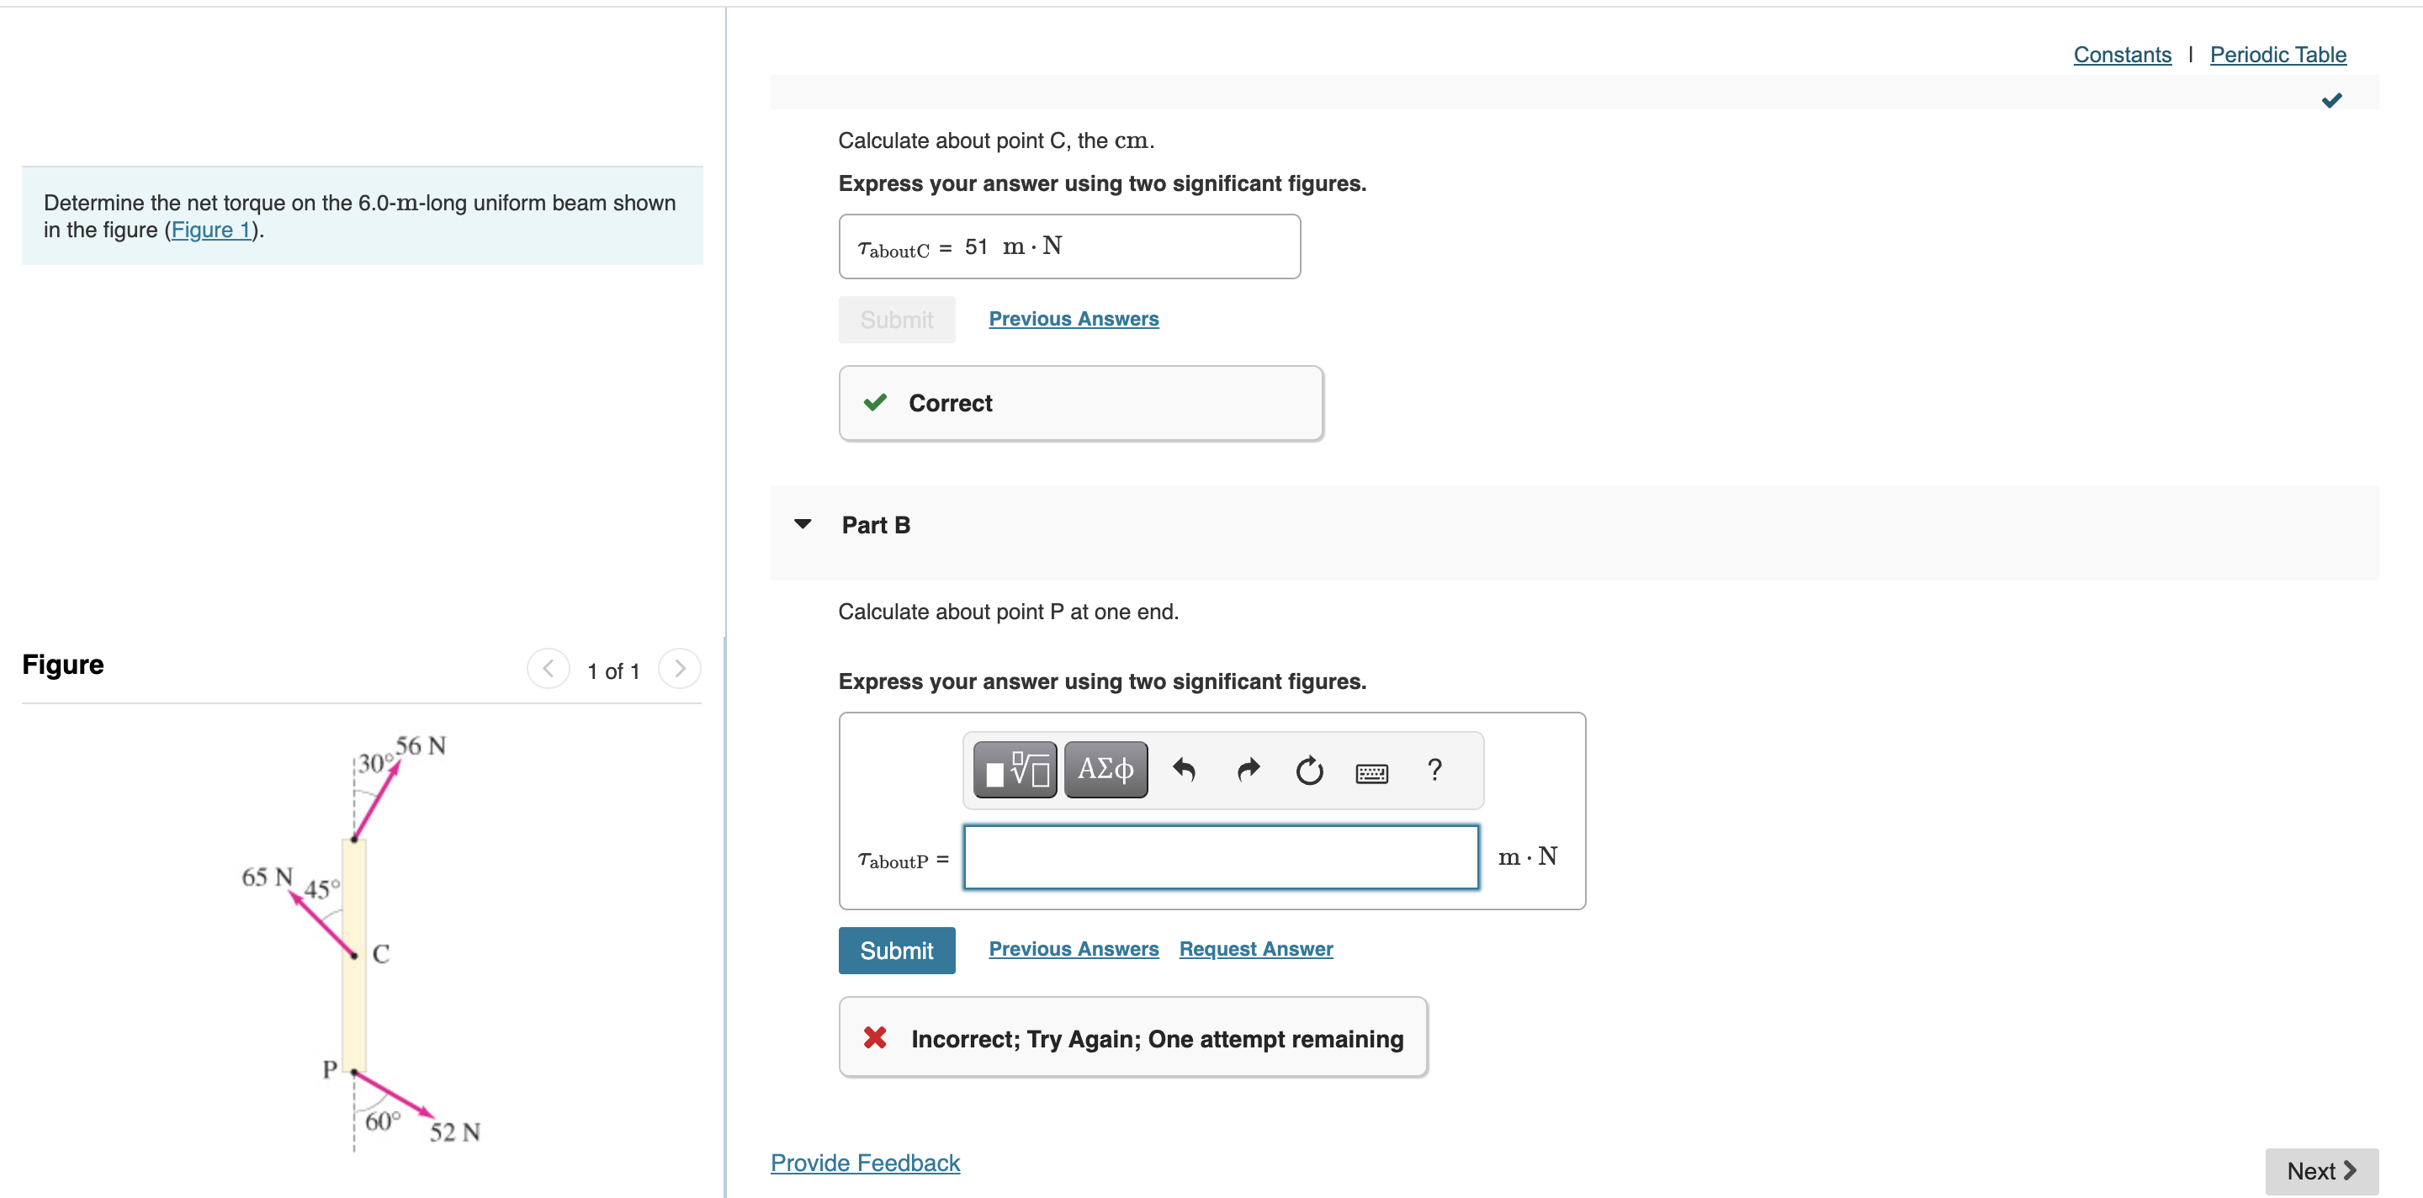Open the Periodic Table link
Screen dimensions: 2423x1198
pos(2277,55)
